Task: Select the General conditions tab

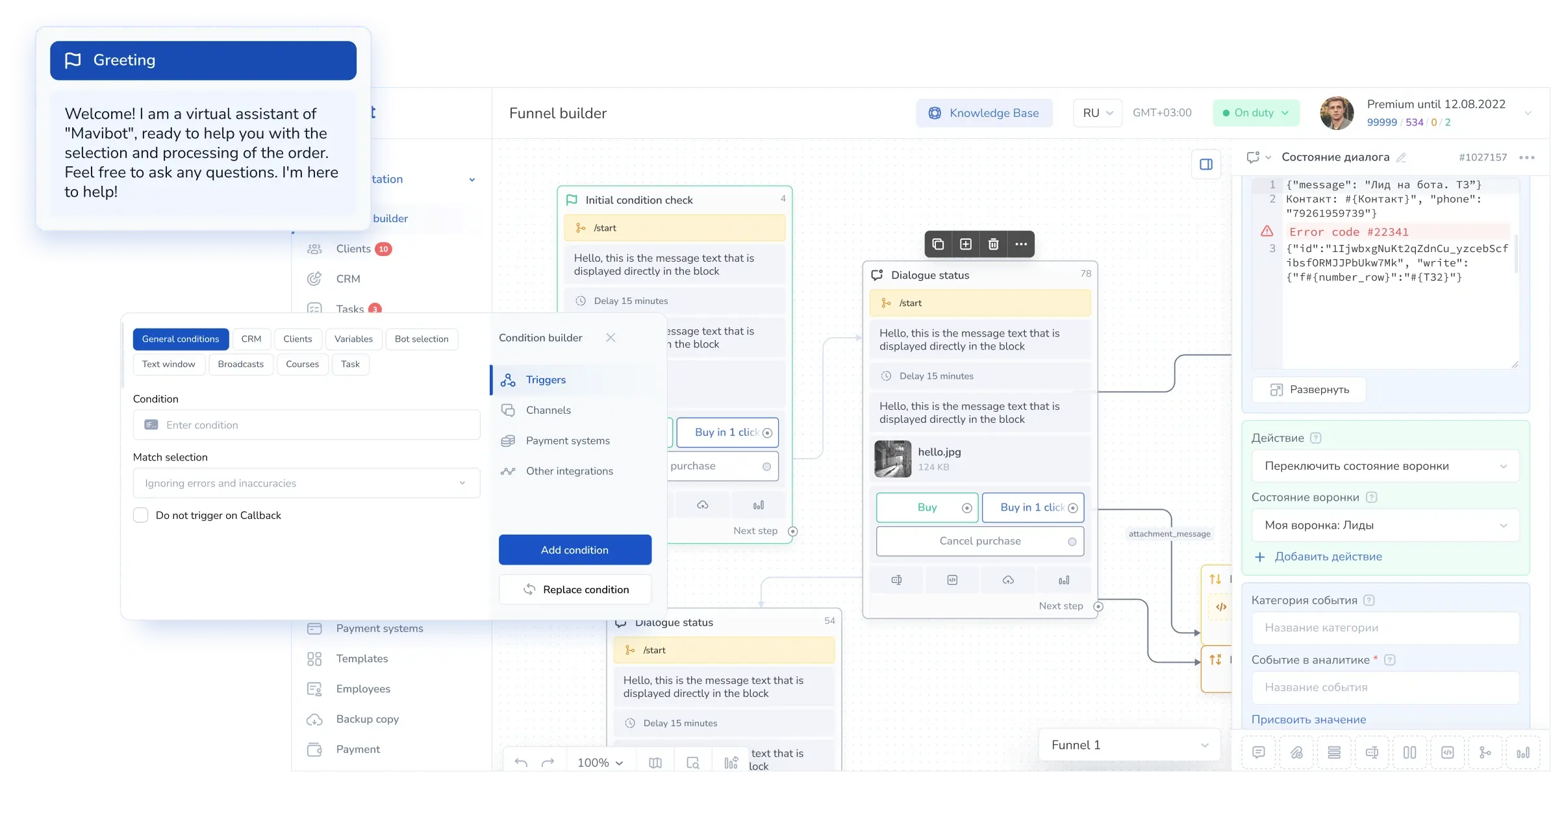Action: [x=181, y=339]
